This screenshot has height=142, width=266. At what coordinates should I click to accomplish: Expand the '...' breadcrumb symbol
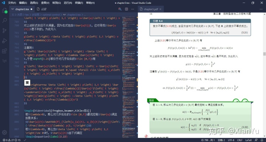coord(85,15)
